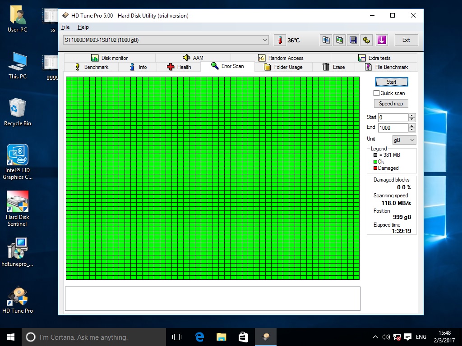
Task: Decrease the End value with down arrow
Action: click(x=412, y=130)
